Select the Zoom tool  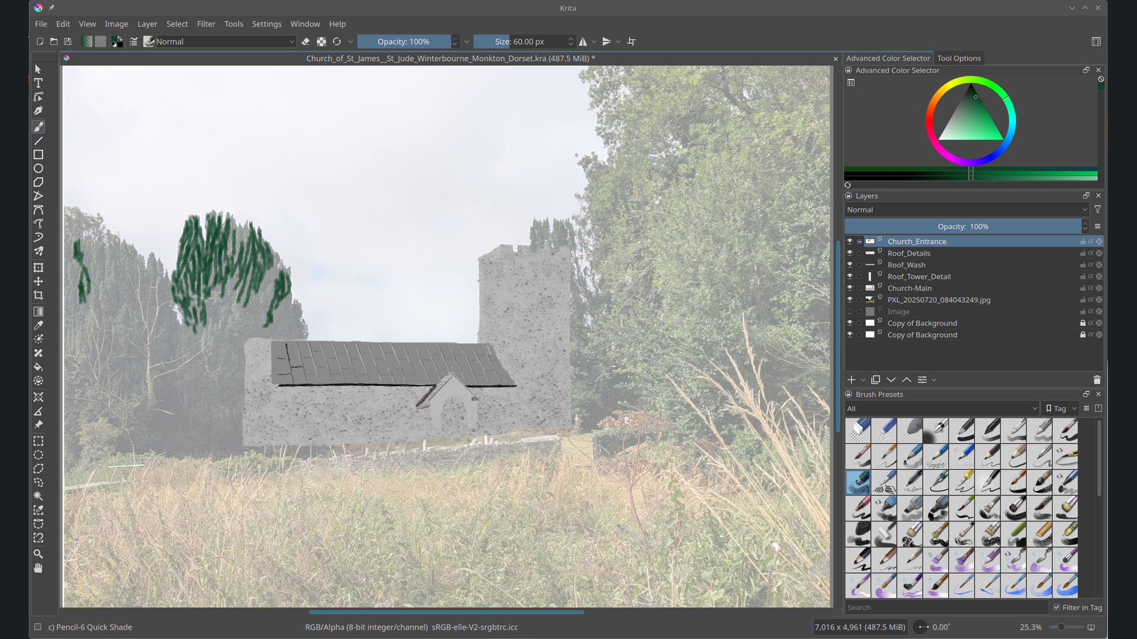click(38, 554)
